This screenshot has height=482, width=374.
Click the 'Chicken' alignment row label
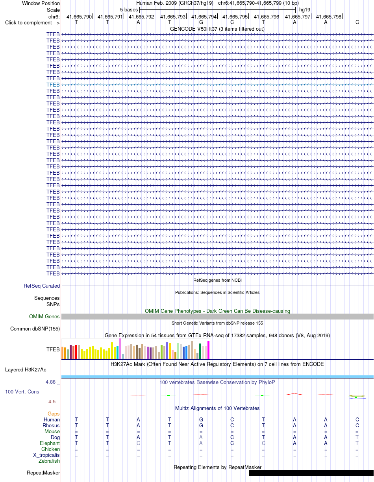tap(51, 449)
